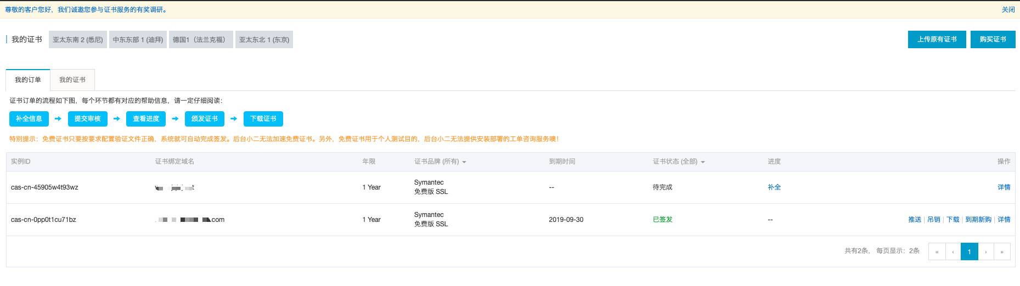Image resolution: width=1020 pixels, height=286 pixels.
Task: Click expiry date 2019-09-30
Action: [566, 220]
